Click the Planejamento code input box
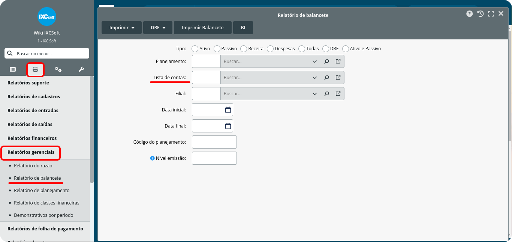Viewport: 512px width, 242px height. [206, 62]
